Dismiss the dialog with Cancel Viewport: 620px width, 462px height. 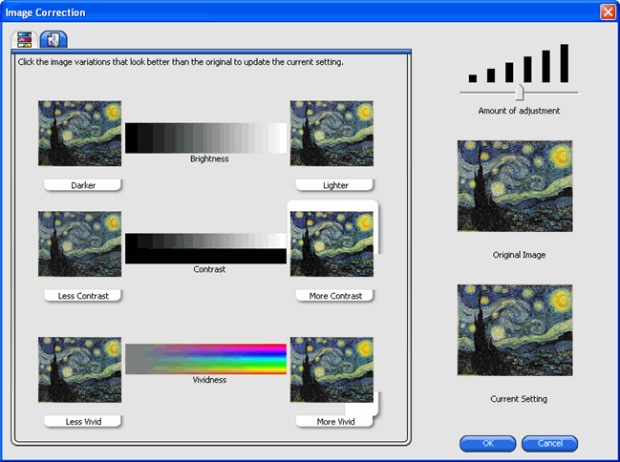(549, 444)
